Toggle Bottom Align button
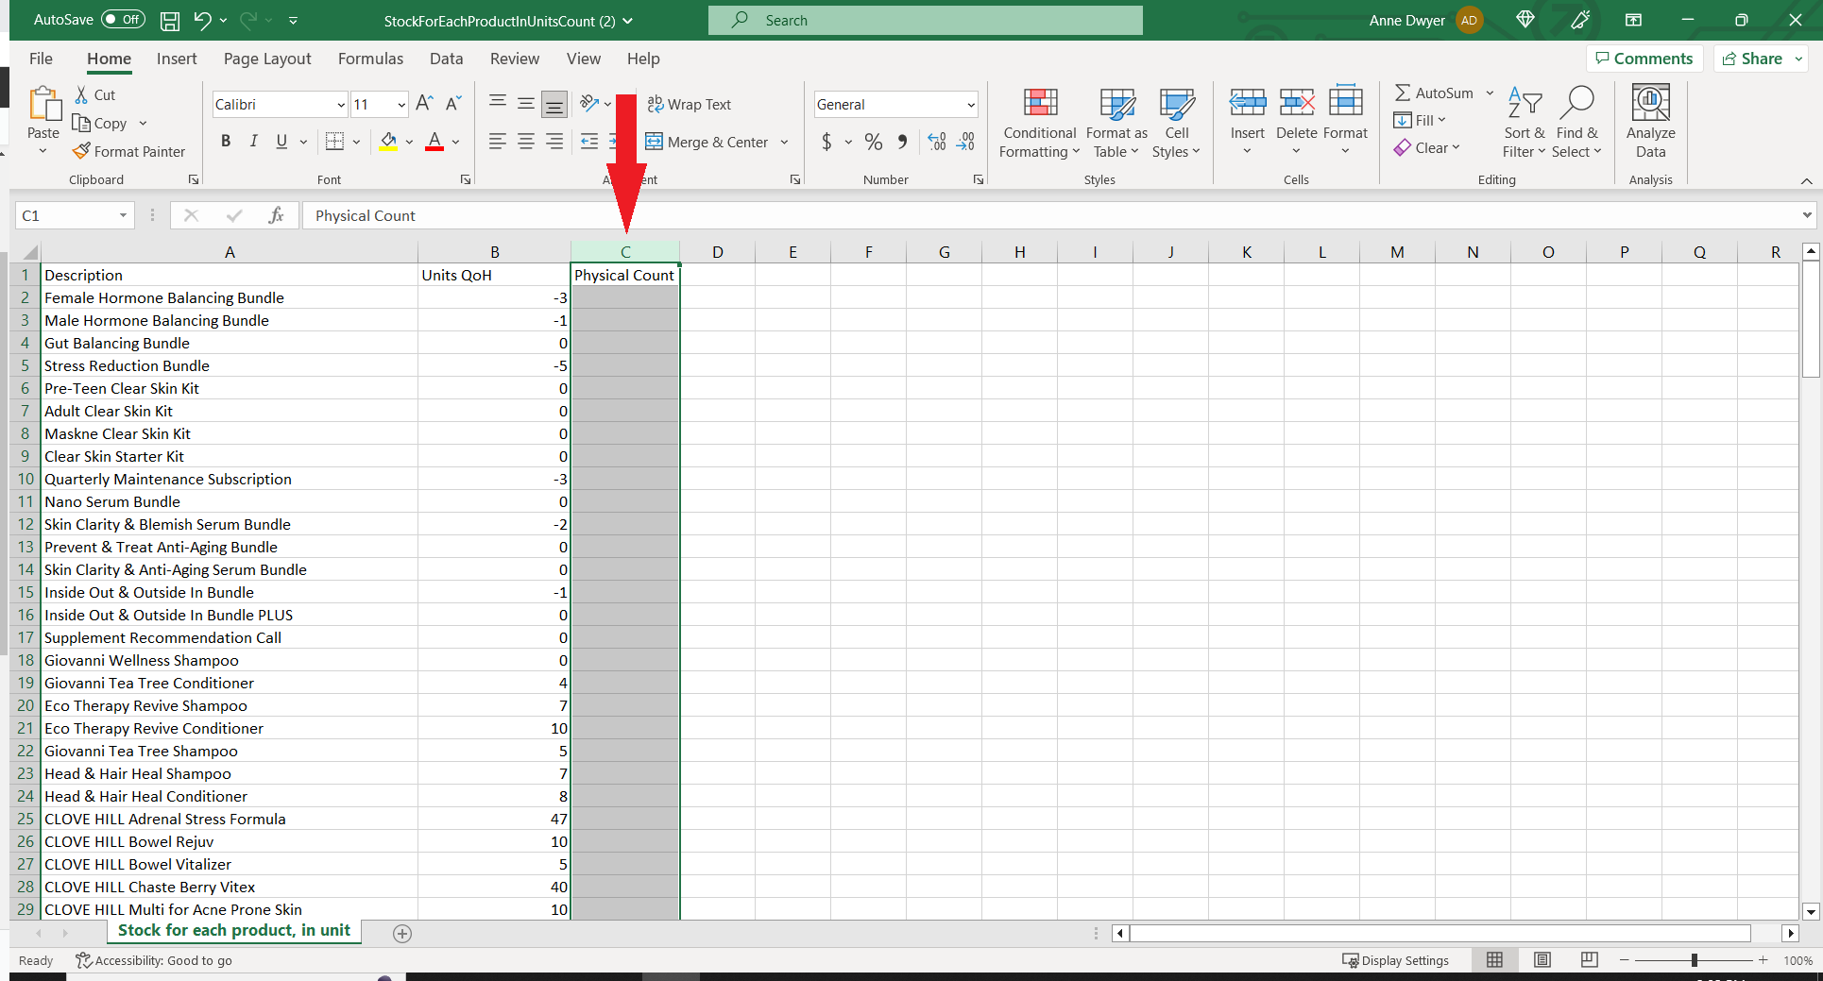 pyautogui.click(x=554, y=104)
